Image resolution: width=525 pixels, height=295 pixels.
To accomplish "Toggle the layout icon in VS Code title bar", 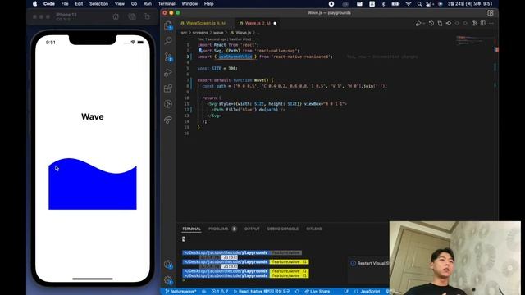I will (491, 13).
